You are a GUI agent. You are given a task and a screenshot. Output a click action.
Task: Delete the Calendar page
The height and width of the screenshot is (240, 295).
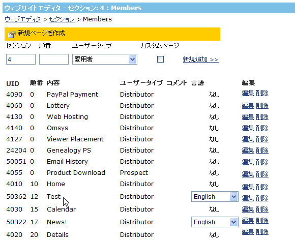coord(262,209)
